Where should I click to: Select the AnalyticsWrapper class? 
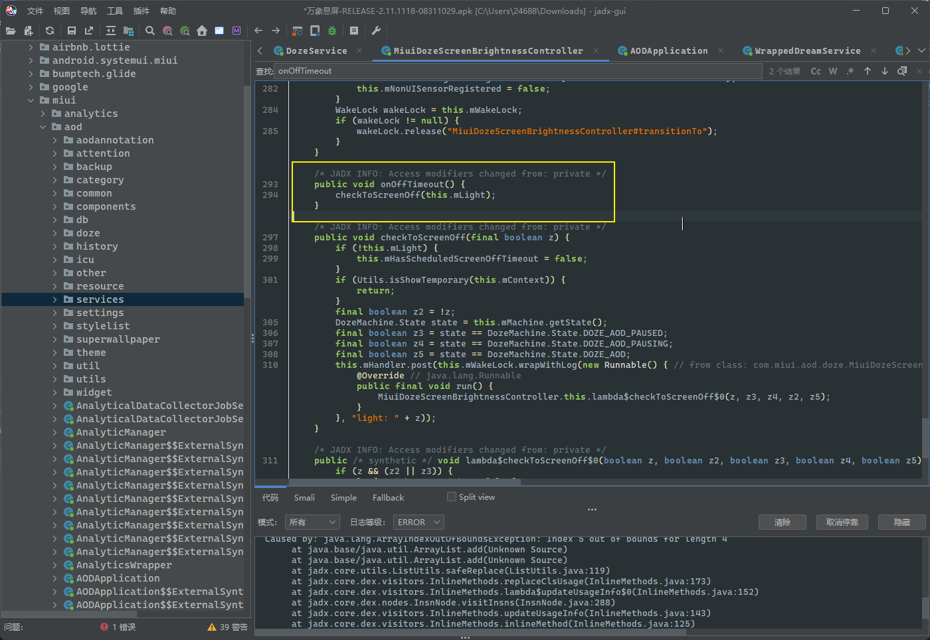pyautogui.click(x=124, y=565)
